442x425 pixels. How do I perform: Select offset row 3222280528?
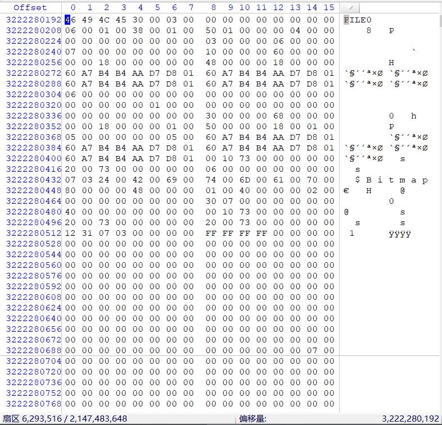click(34, 244)
